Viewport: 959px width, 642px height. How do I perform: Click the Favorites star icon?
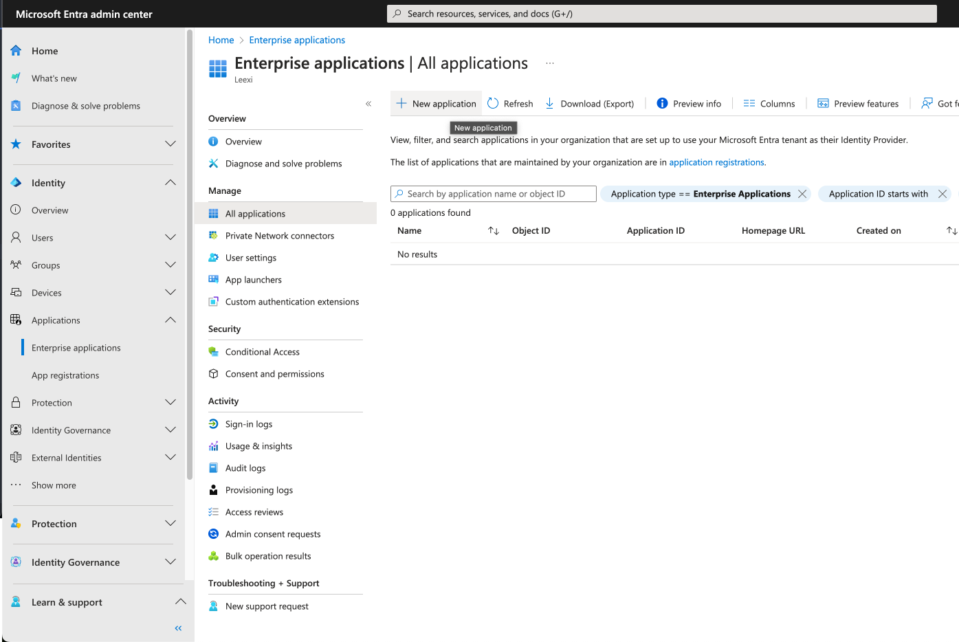tap(16, 144)
